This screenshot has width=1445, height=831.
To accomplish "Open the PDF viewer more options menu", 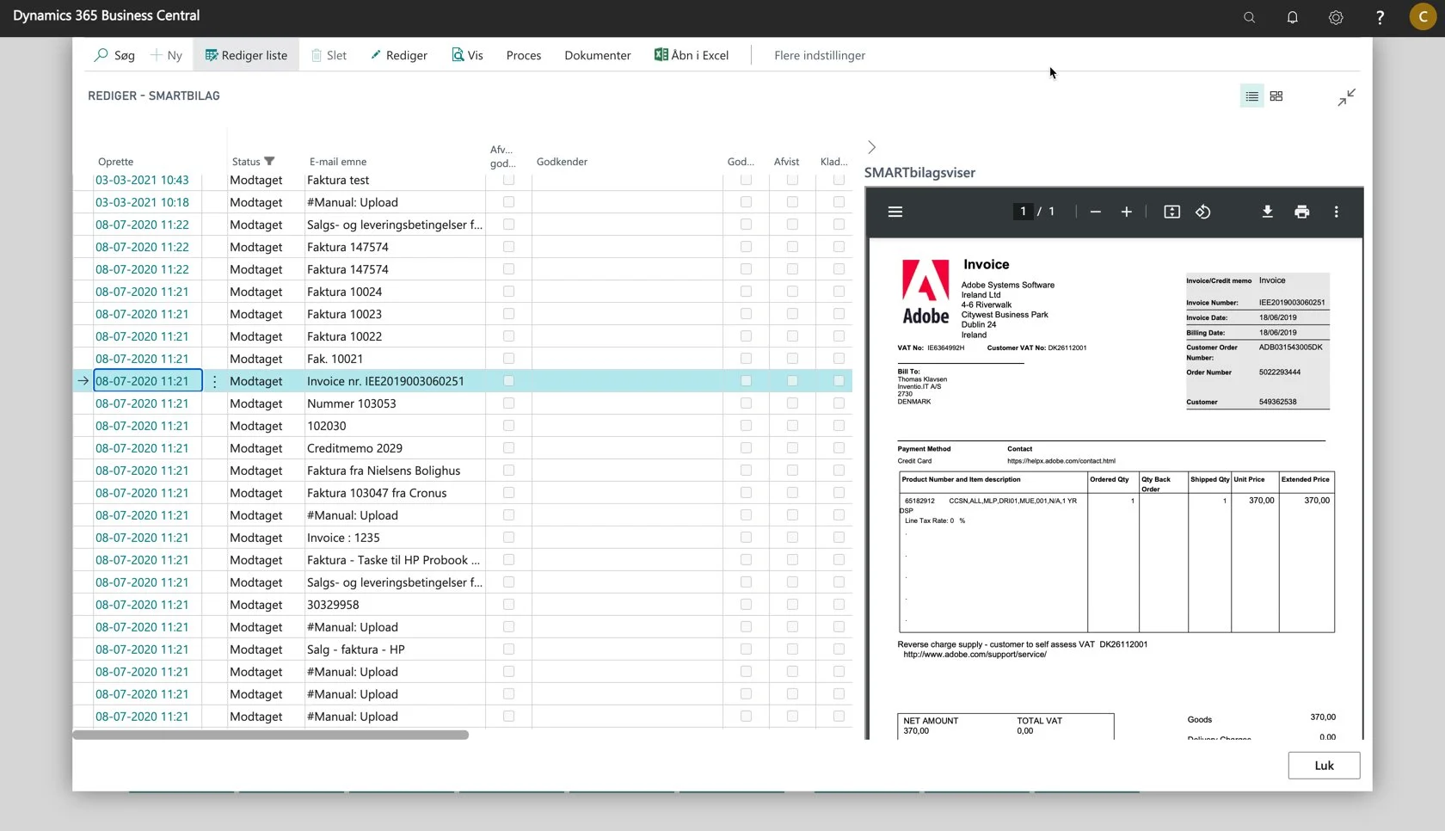I will click(x=1336, y=212).
